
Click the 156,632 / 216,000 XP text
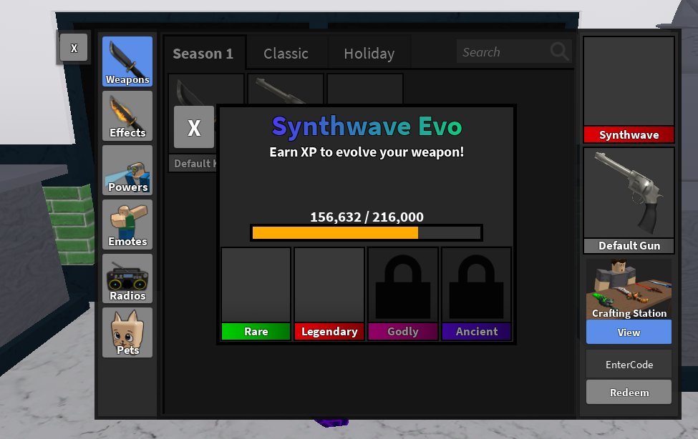[367, 217]
